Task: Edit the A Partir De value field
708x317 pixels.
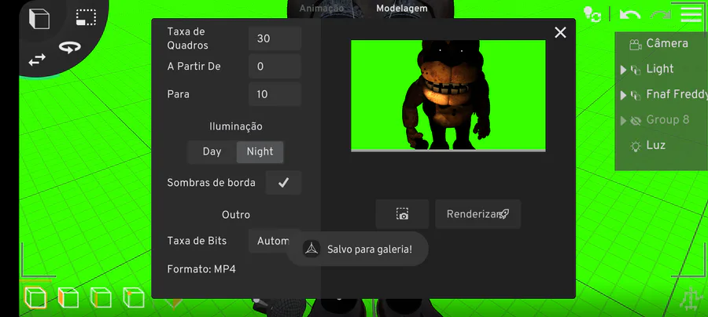Action: 275,66
